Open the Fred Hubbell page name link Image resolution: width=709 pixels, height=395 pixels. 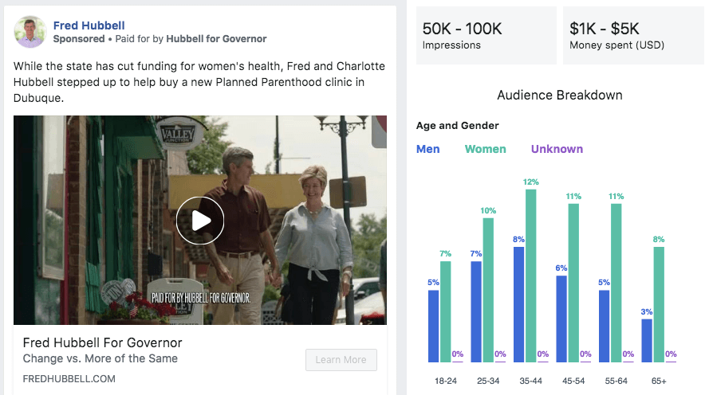89,25
